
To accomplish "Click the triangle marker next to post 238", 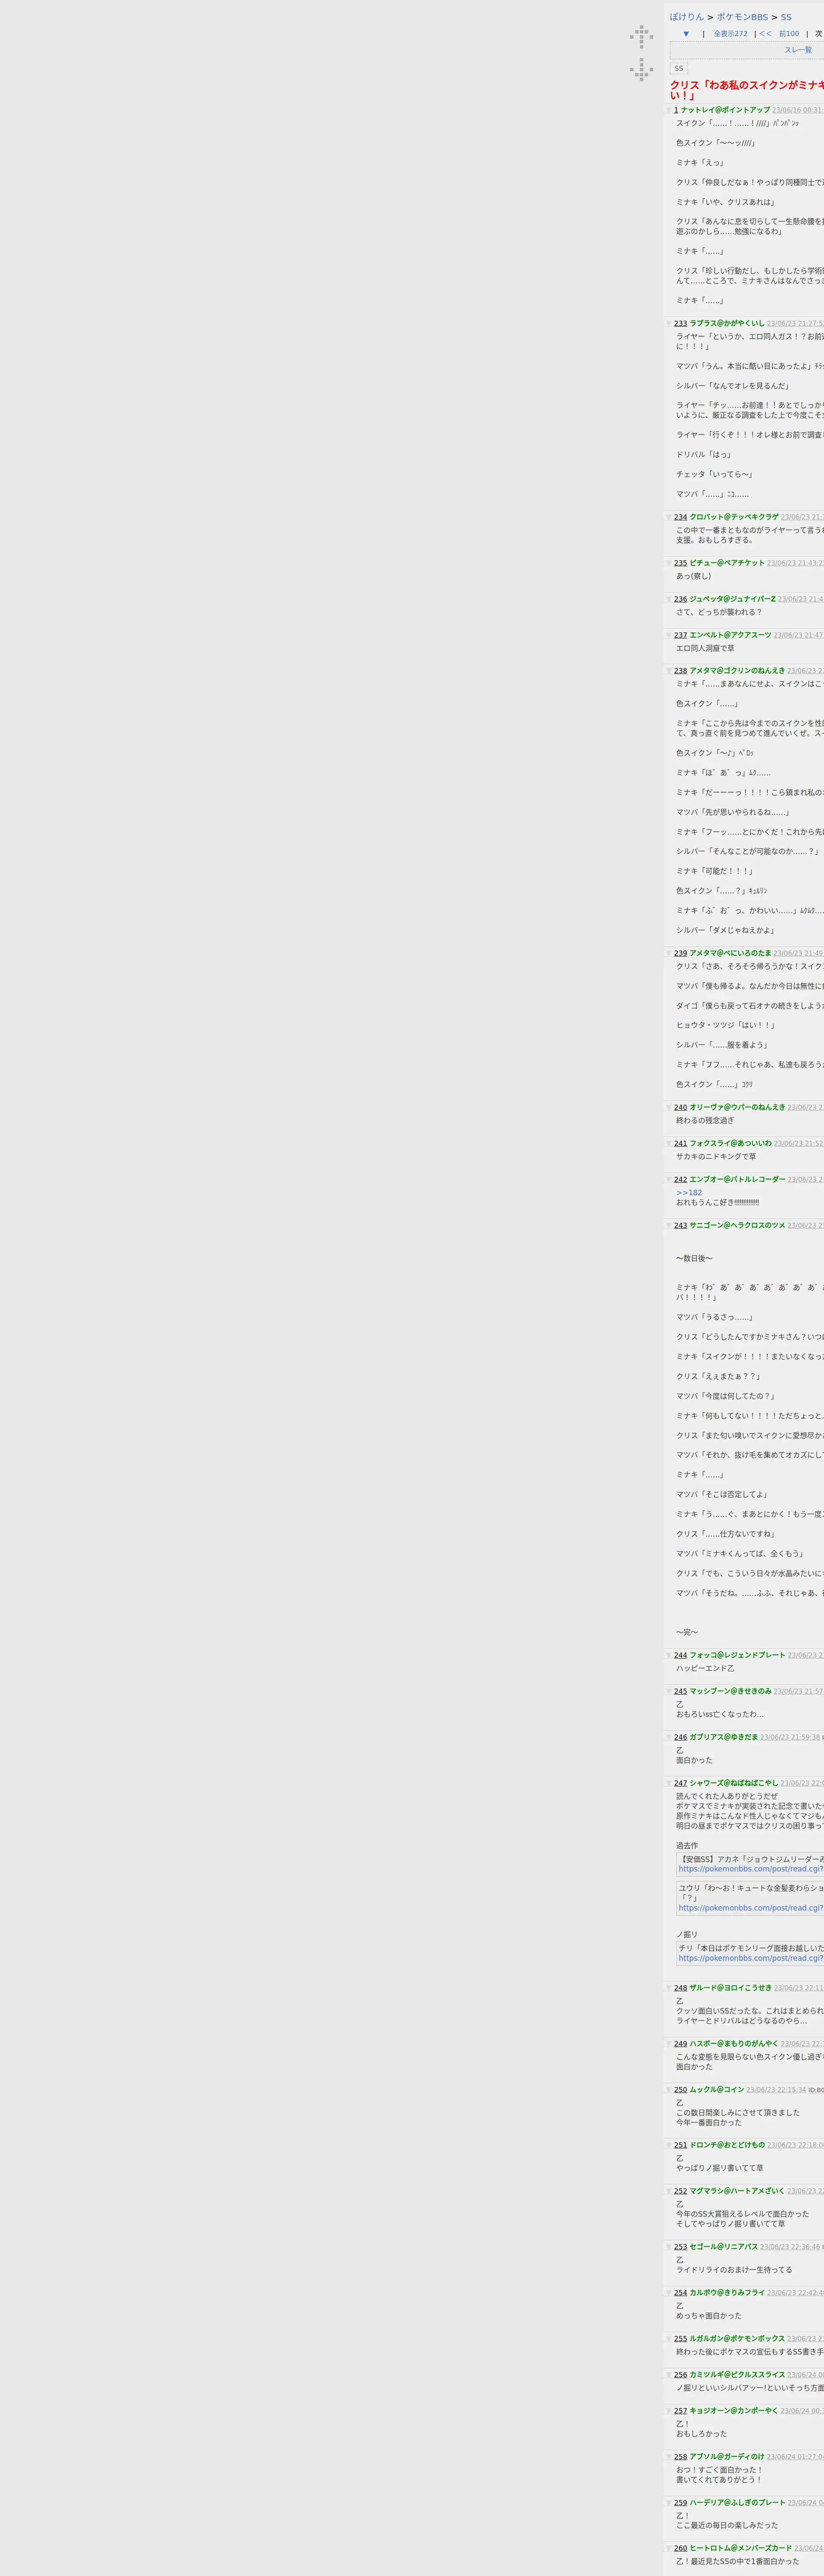I will point(669,671).
